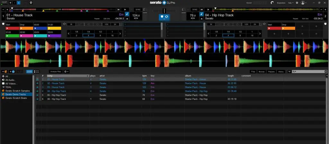Image resolution: width=329 pixels, height=144 pixels.
Task: Play the right deck Hip Hop Track
Action: [x=208, y=10]
